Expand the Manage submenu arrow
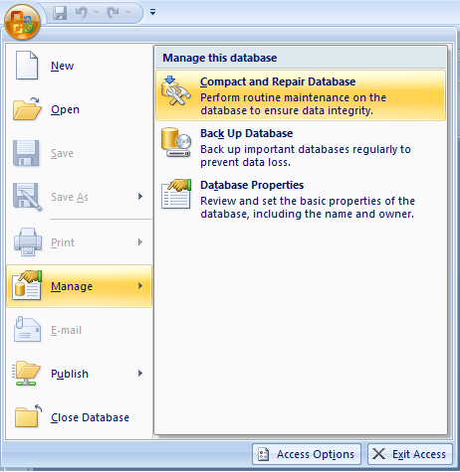The width and height of the screenshot is (460, 472). point(140,286)
